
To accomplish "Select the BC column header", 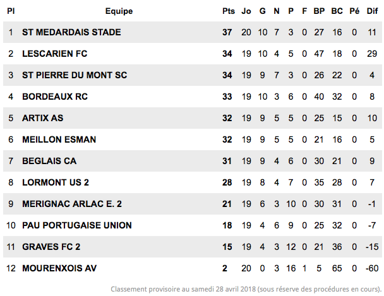I will [x=337, y=11].
